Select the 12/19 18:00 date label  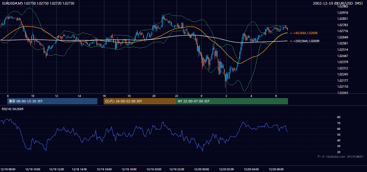(129, 169)
